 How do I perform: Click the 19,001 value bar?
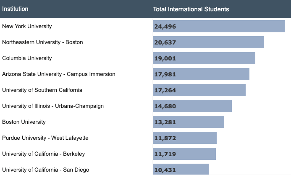click(x=204, y=58)
